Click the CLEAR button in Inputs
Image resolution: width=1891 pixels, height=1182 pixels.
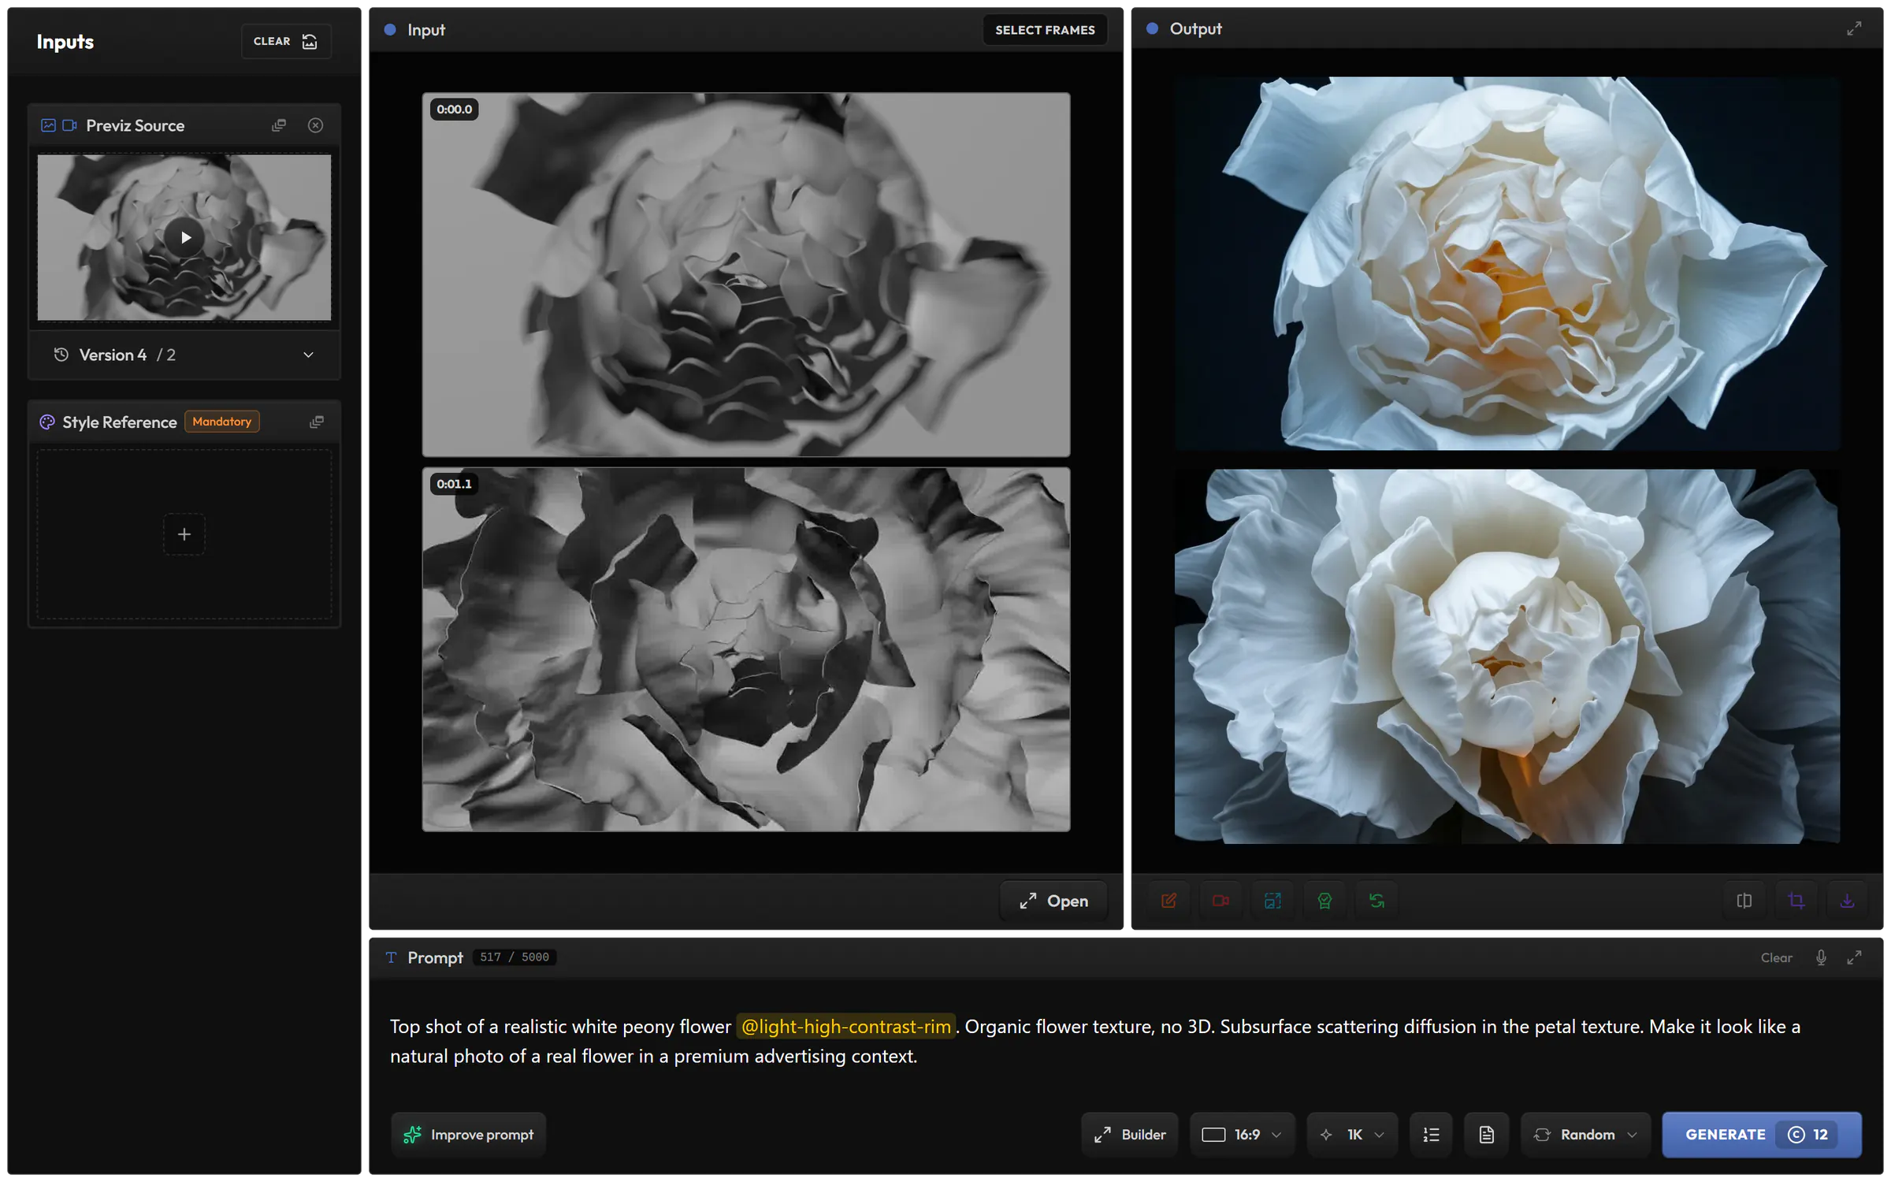point(286,41)
